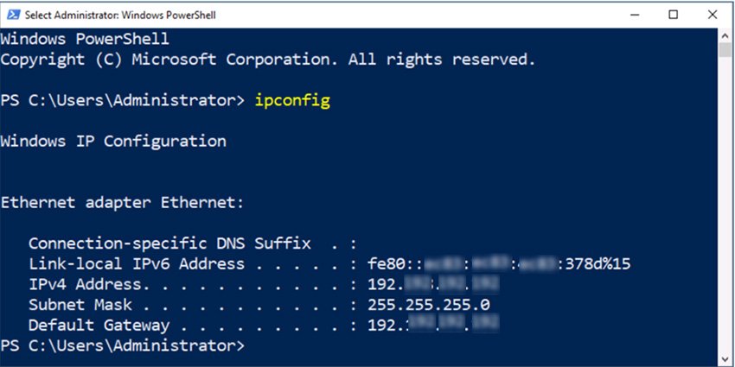Screen dimensions: 735x367
Task: Click the Microsoft Corporation copyright line
Action: coord(268,60)
